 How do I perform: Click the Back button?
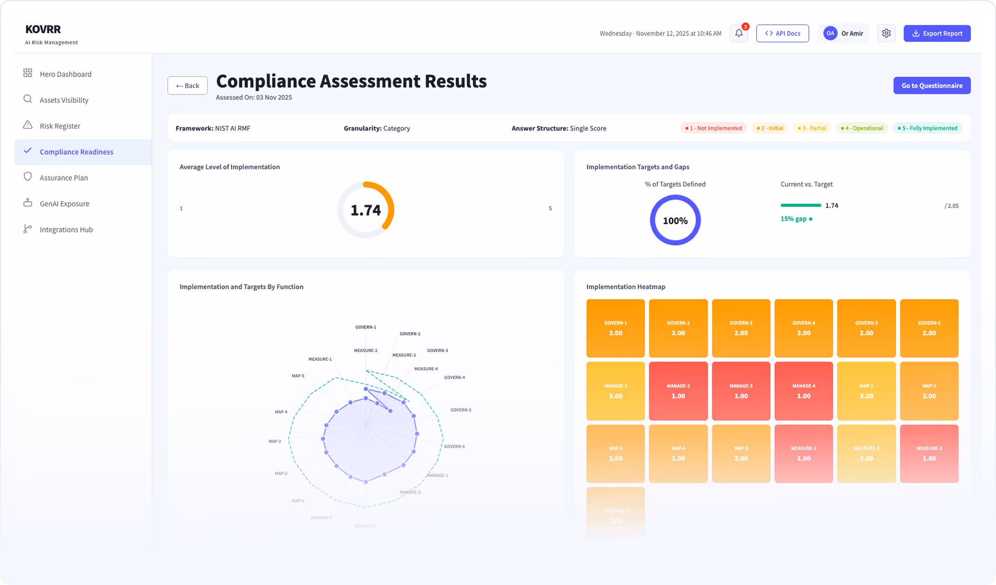(x=188, y=85)
